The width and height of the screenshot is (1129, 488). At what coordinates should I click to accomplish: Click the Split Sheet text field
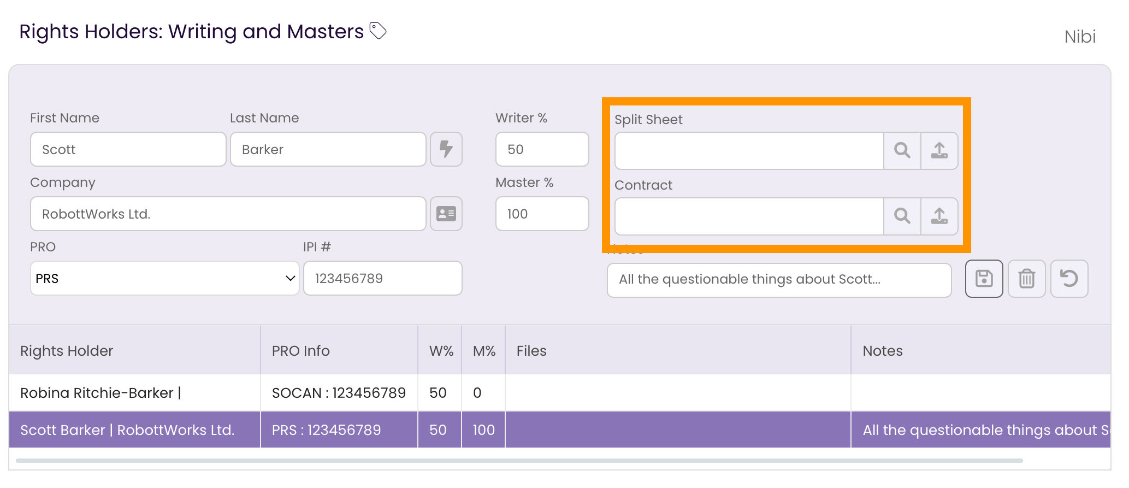click(749, 151)
